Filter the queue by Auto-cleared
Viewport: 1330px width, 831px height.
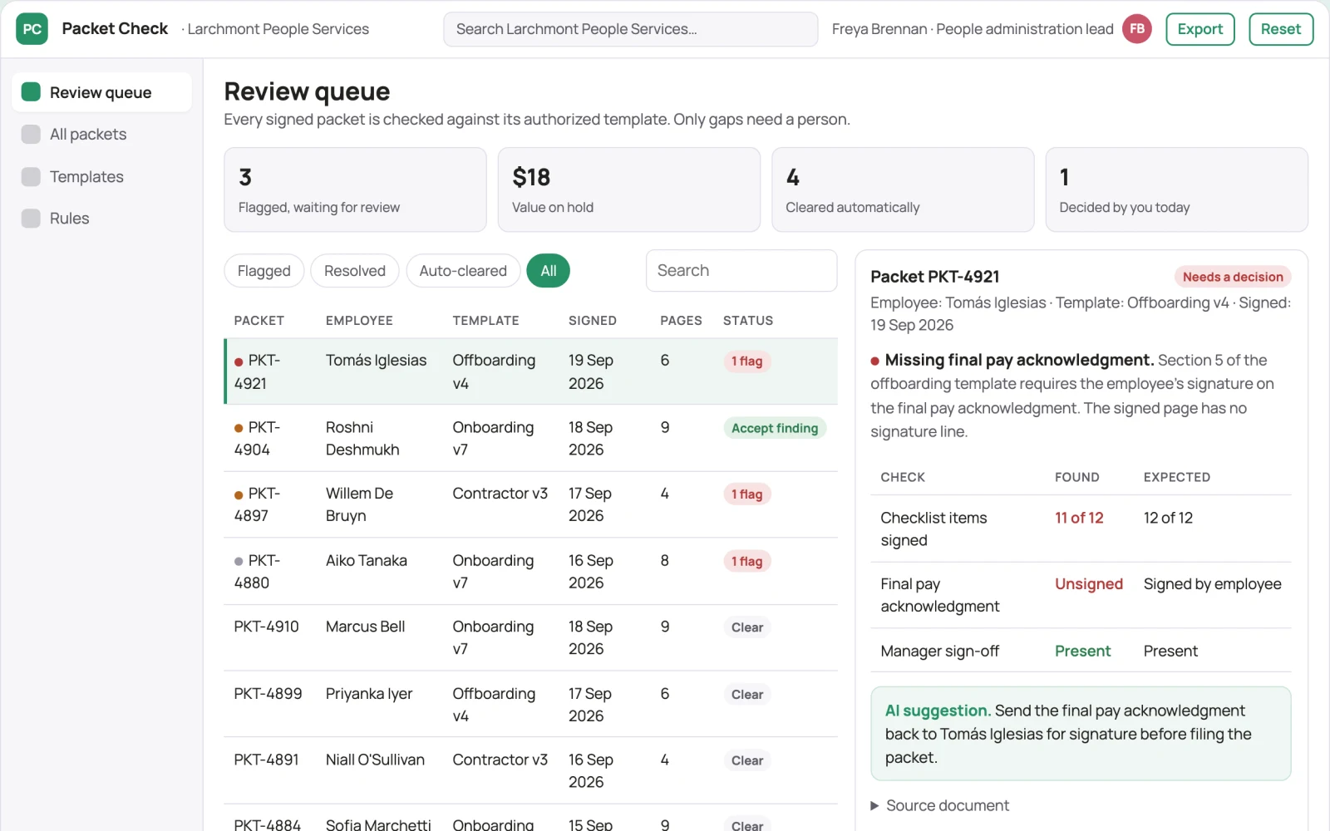[463, 271]
